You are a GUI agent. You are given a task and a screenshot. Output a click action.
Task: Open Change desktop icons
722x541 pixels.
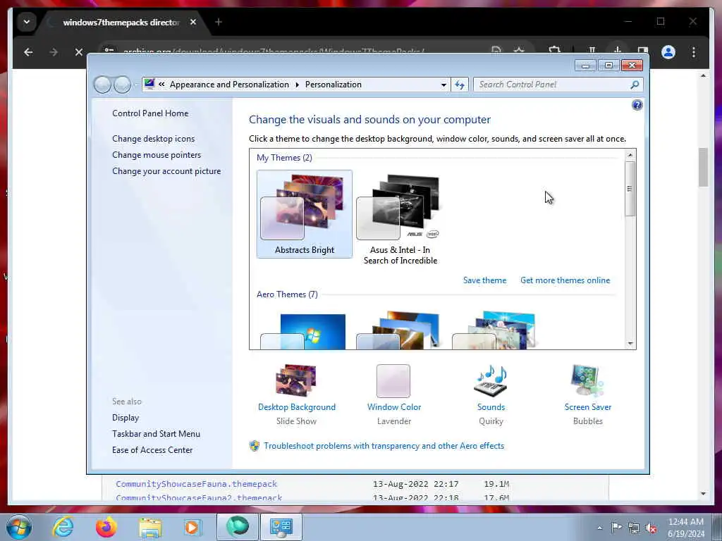coord(153,139)
